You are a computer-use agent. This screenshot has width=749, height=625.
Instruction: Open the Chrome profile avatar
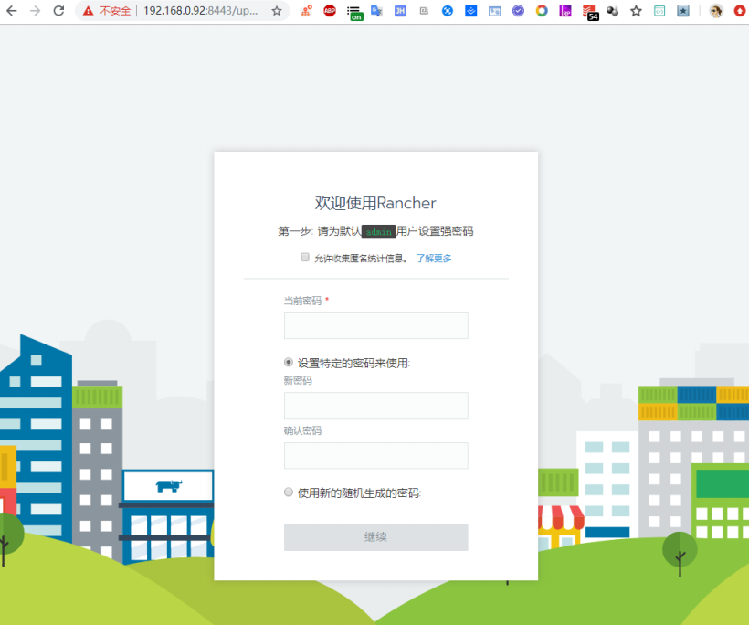click(x=715, y=11)
